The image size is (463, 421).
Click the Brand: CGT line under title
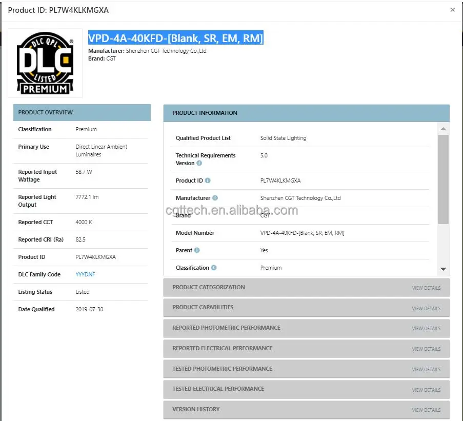tap(102, 58)
